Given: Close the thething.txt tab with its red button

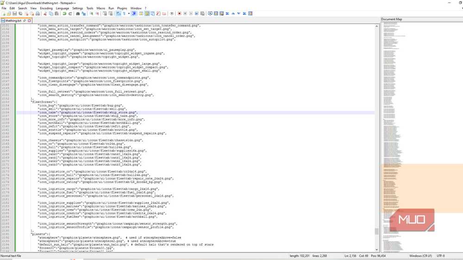Looking at the screenshot, I should (x=29, y=21).
